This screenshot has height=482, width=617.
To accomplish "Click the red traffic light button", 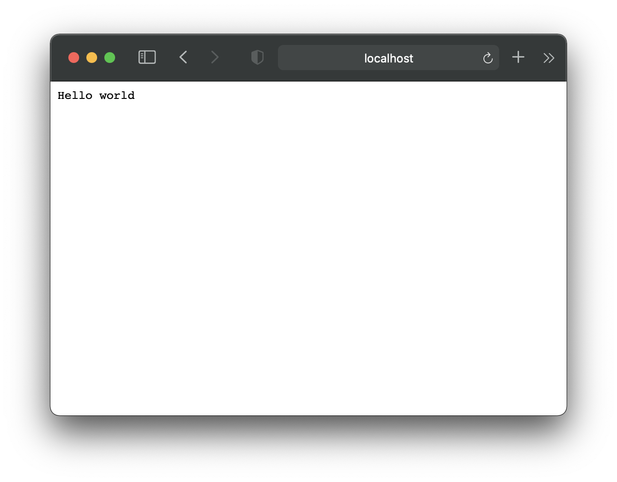I will point(73,58).
